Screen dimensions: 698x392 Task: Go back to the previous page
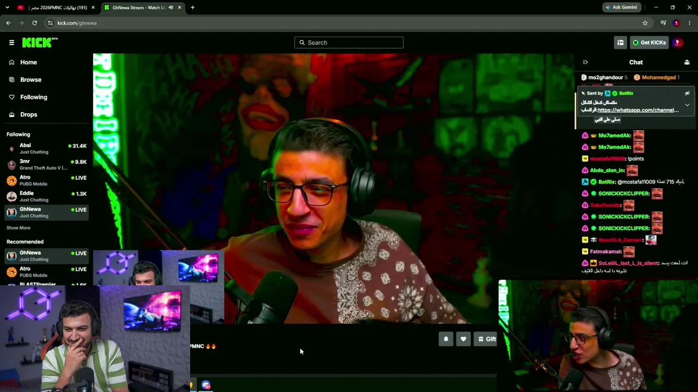point(8,23)
